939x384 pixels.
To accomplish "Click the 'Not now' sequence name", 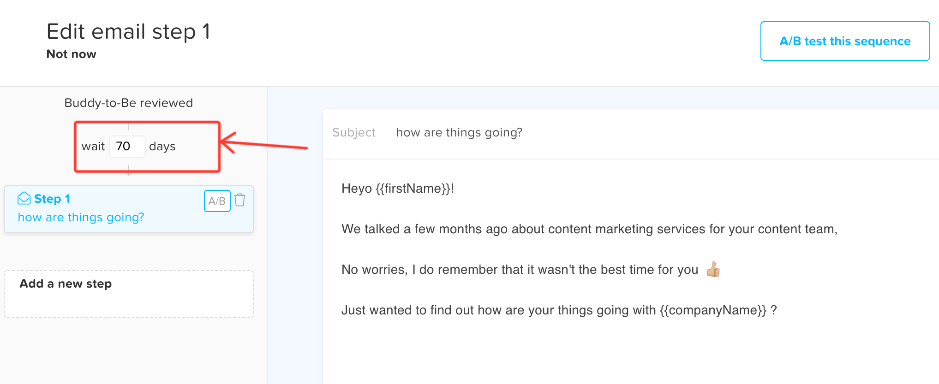I will (x=72, y=54).
